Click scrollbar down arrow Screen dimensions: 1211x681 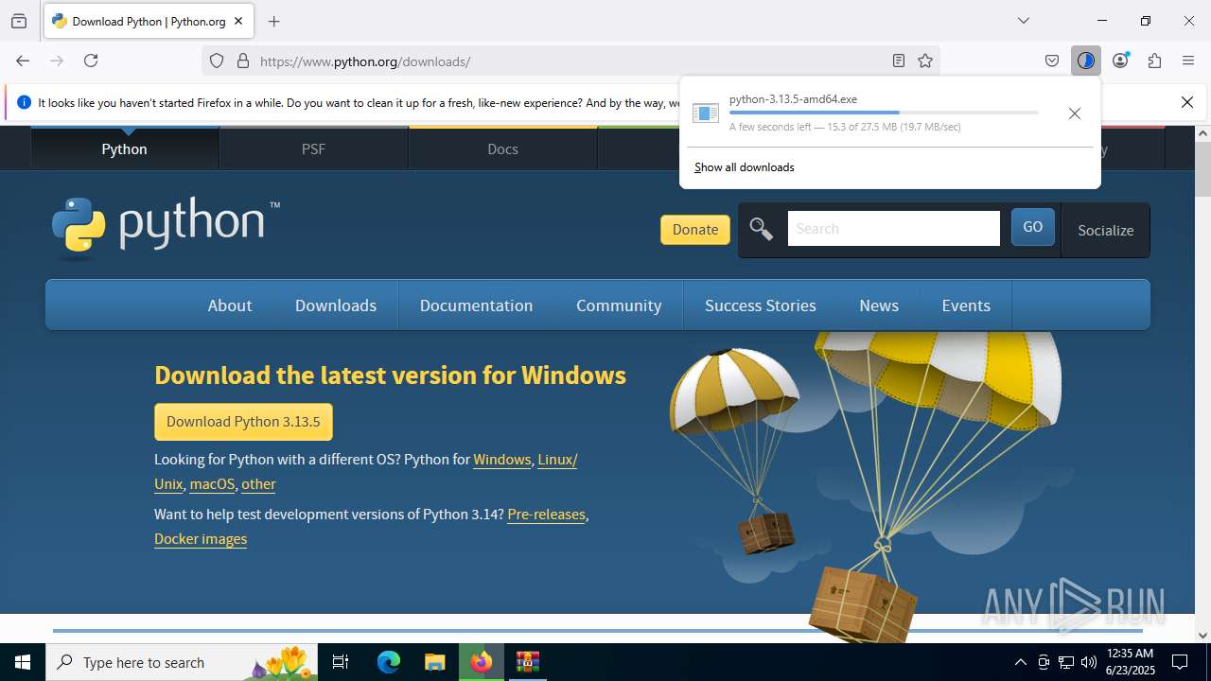point(1202,635)
